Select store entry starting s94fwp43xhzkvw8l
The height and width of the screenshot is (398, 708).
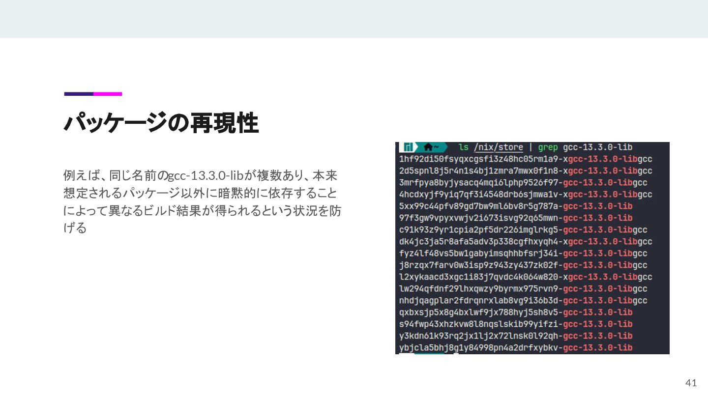click(516, 324)
